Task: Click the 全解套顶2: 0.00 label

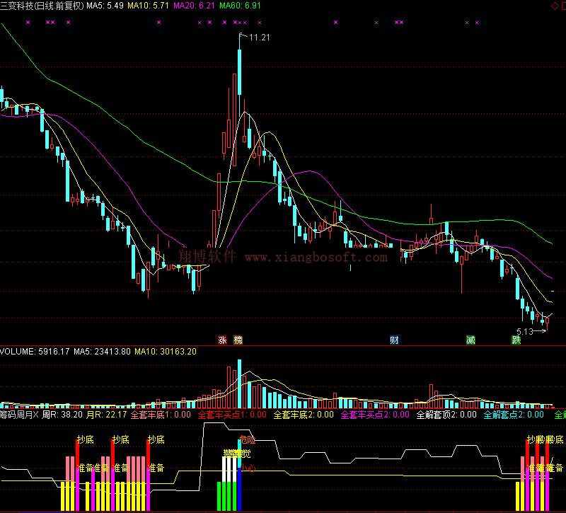Action: 446,415
